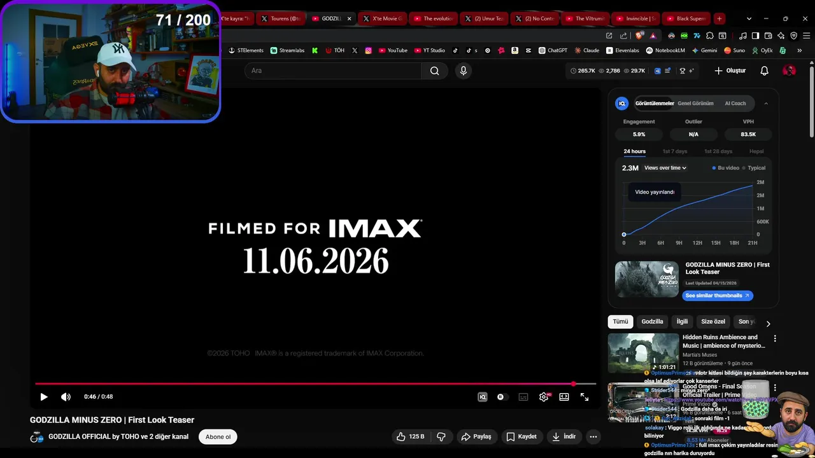Dislike the video
815x458 pixels.
click(441, 436)
